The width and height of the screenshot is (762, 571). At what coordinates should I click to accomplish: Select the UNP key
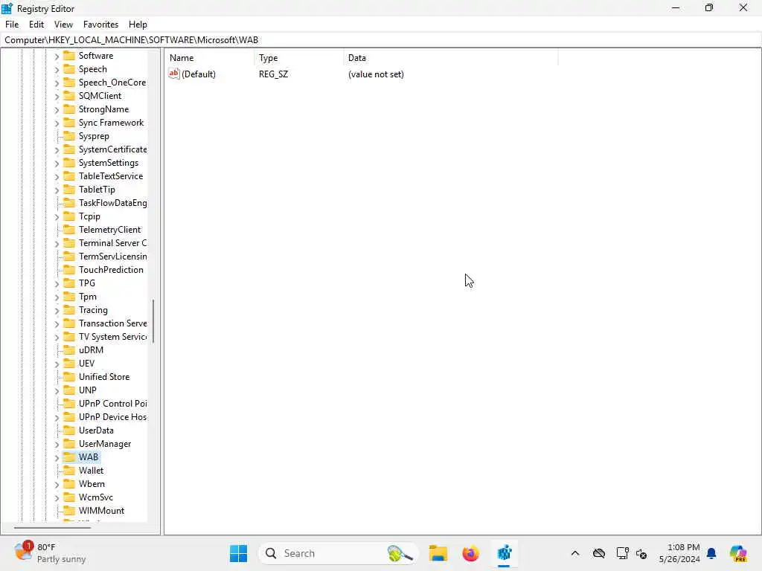click(x=88, y=390)
